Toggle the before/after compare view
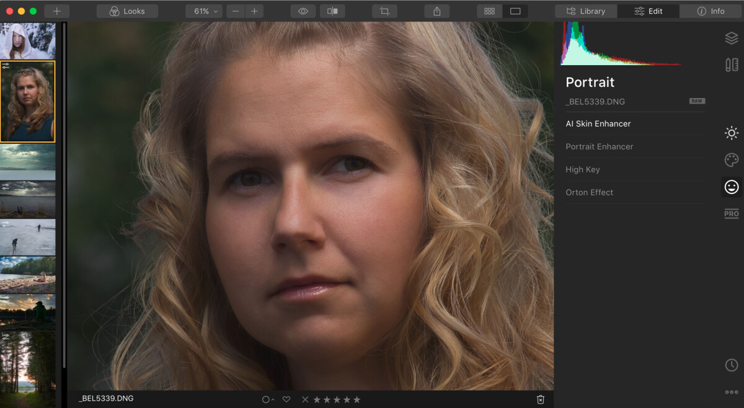 (332, 11)
